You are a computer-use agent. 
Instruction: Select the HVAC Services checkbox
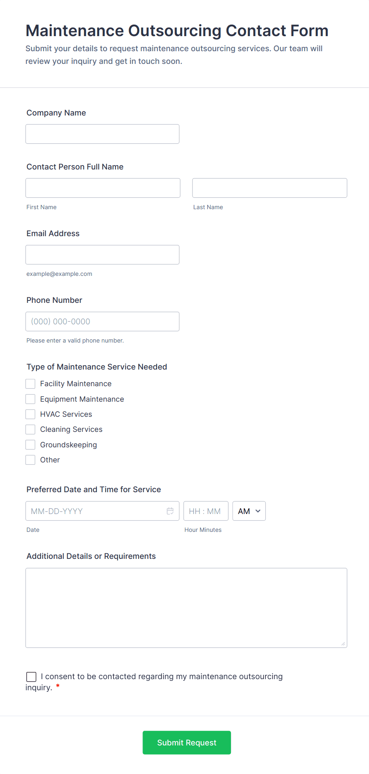[x=31, y=414]
